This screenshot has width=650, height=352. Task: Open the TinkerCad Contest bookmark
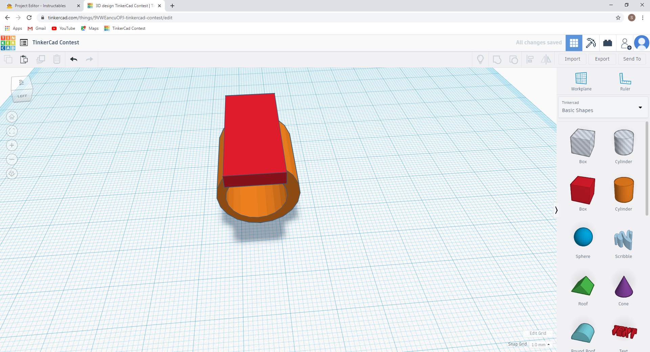click(x=125, y=28)
